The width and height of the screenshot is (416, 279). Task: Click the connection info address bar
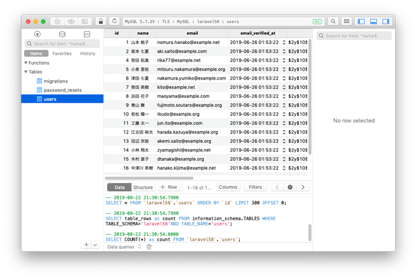coord(223,21)
